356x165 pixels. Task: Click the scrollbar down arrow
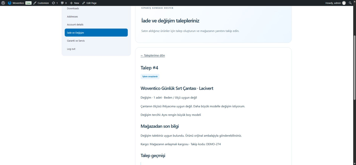(x=354, y=163)
